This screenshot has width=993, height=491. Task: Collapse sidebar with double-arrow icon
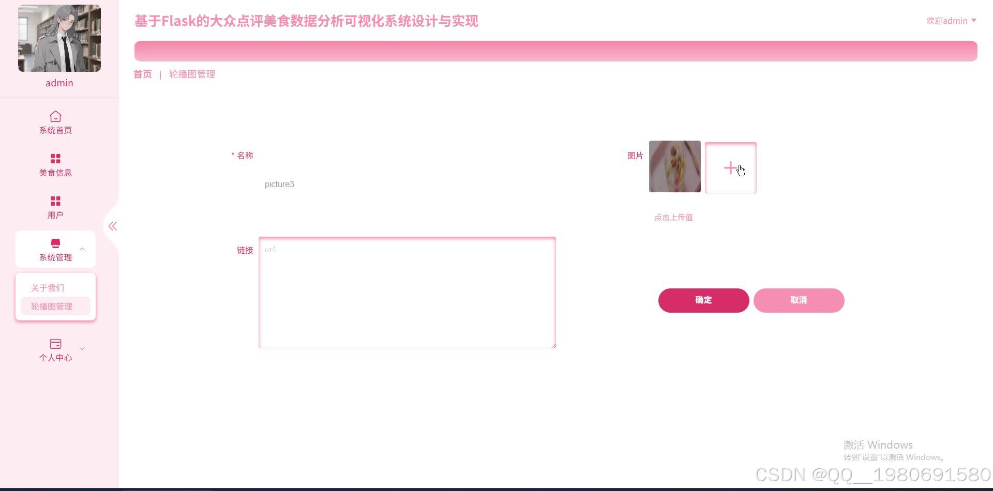pos(113,226)
